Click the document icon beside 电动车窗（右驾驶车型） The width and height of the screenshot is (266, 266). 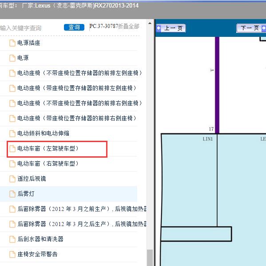(12, 164)
